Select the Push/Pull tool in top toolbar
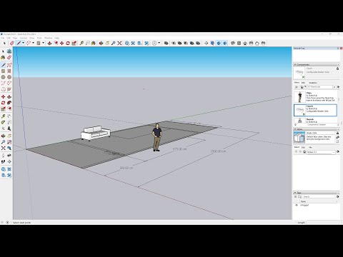 [x=49, y=43]
